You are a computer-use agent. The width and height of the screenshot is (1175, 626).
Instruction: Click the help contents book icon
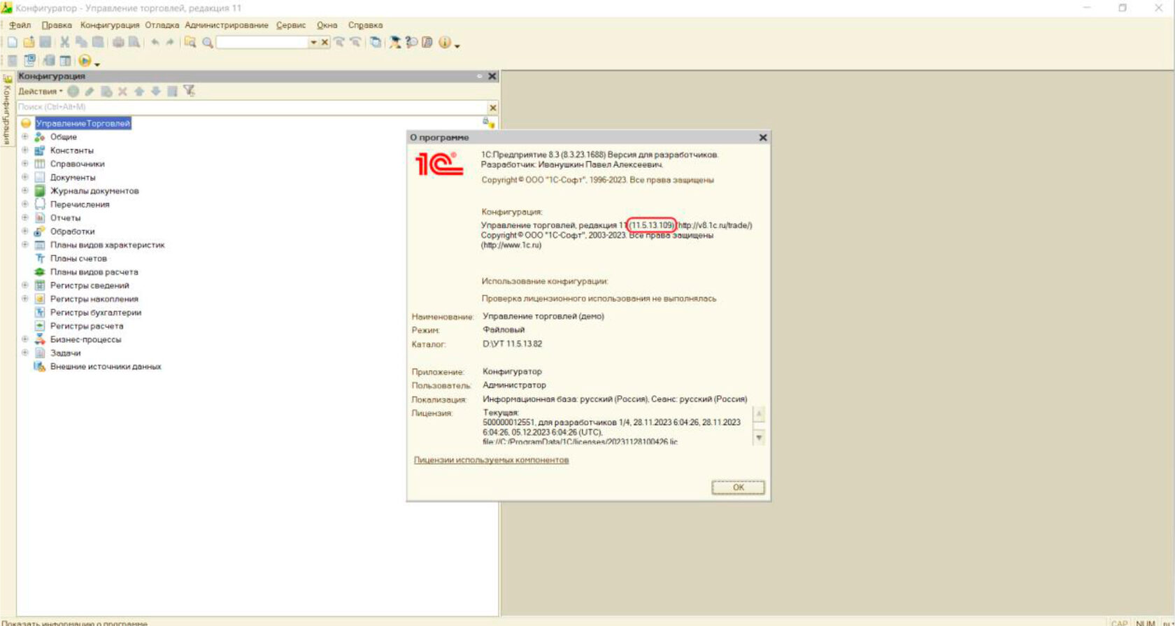pos(427,43)
